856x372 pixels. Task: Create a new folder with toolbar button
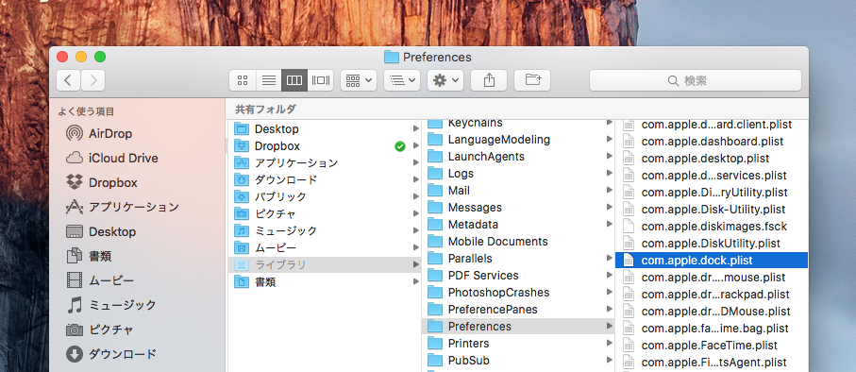[x=532, y=80]
